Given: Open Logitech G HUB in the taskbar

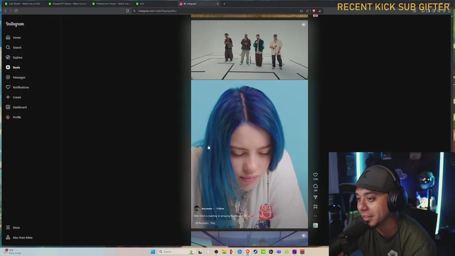Looking at the screenshot, I should [271, 252].
